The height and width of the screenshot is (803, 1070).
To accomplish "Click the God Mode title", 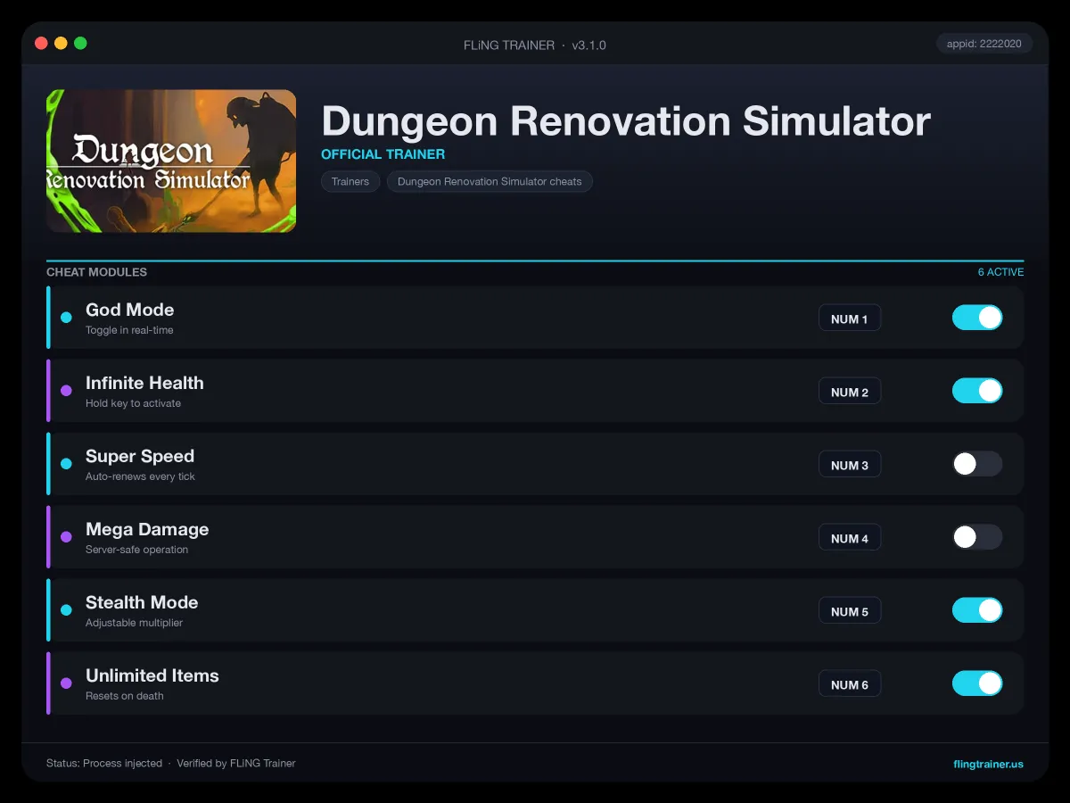I will [129, 310].
